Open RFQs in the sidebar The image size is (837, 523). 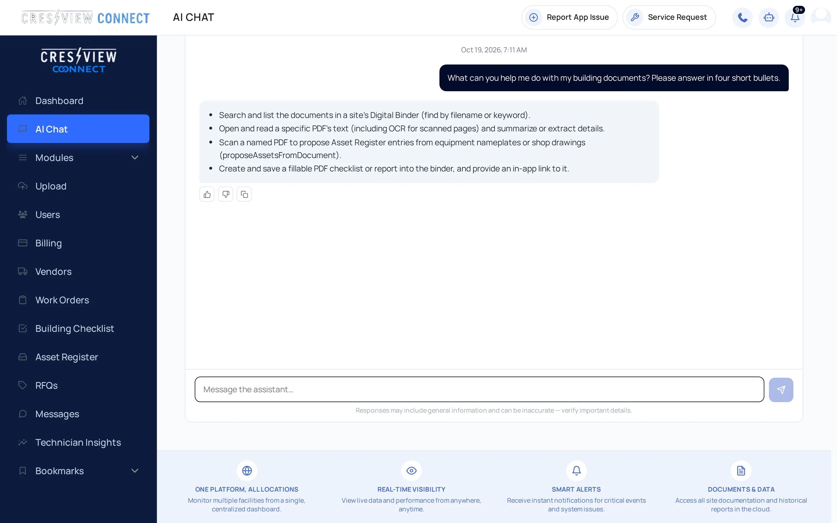[x=78, y=385]
